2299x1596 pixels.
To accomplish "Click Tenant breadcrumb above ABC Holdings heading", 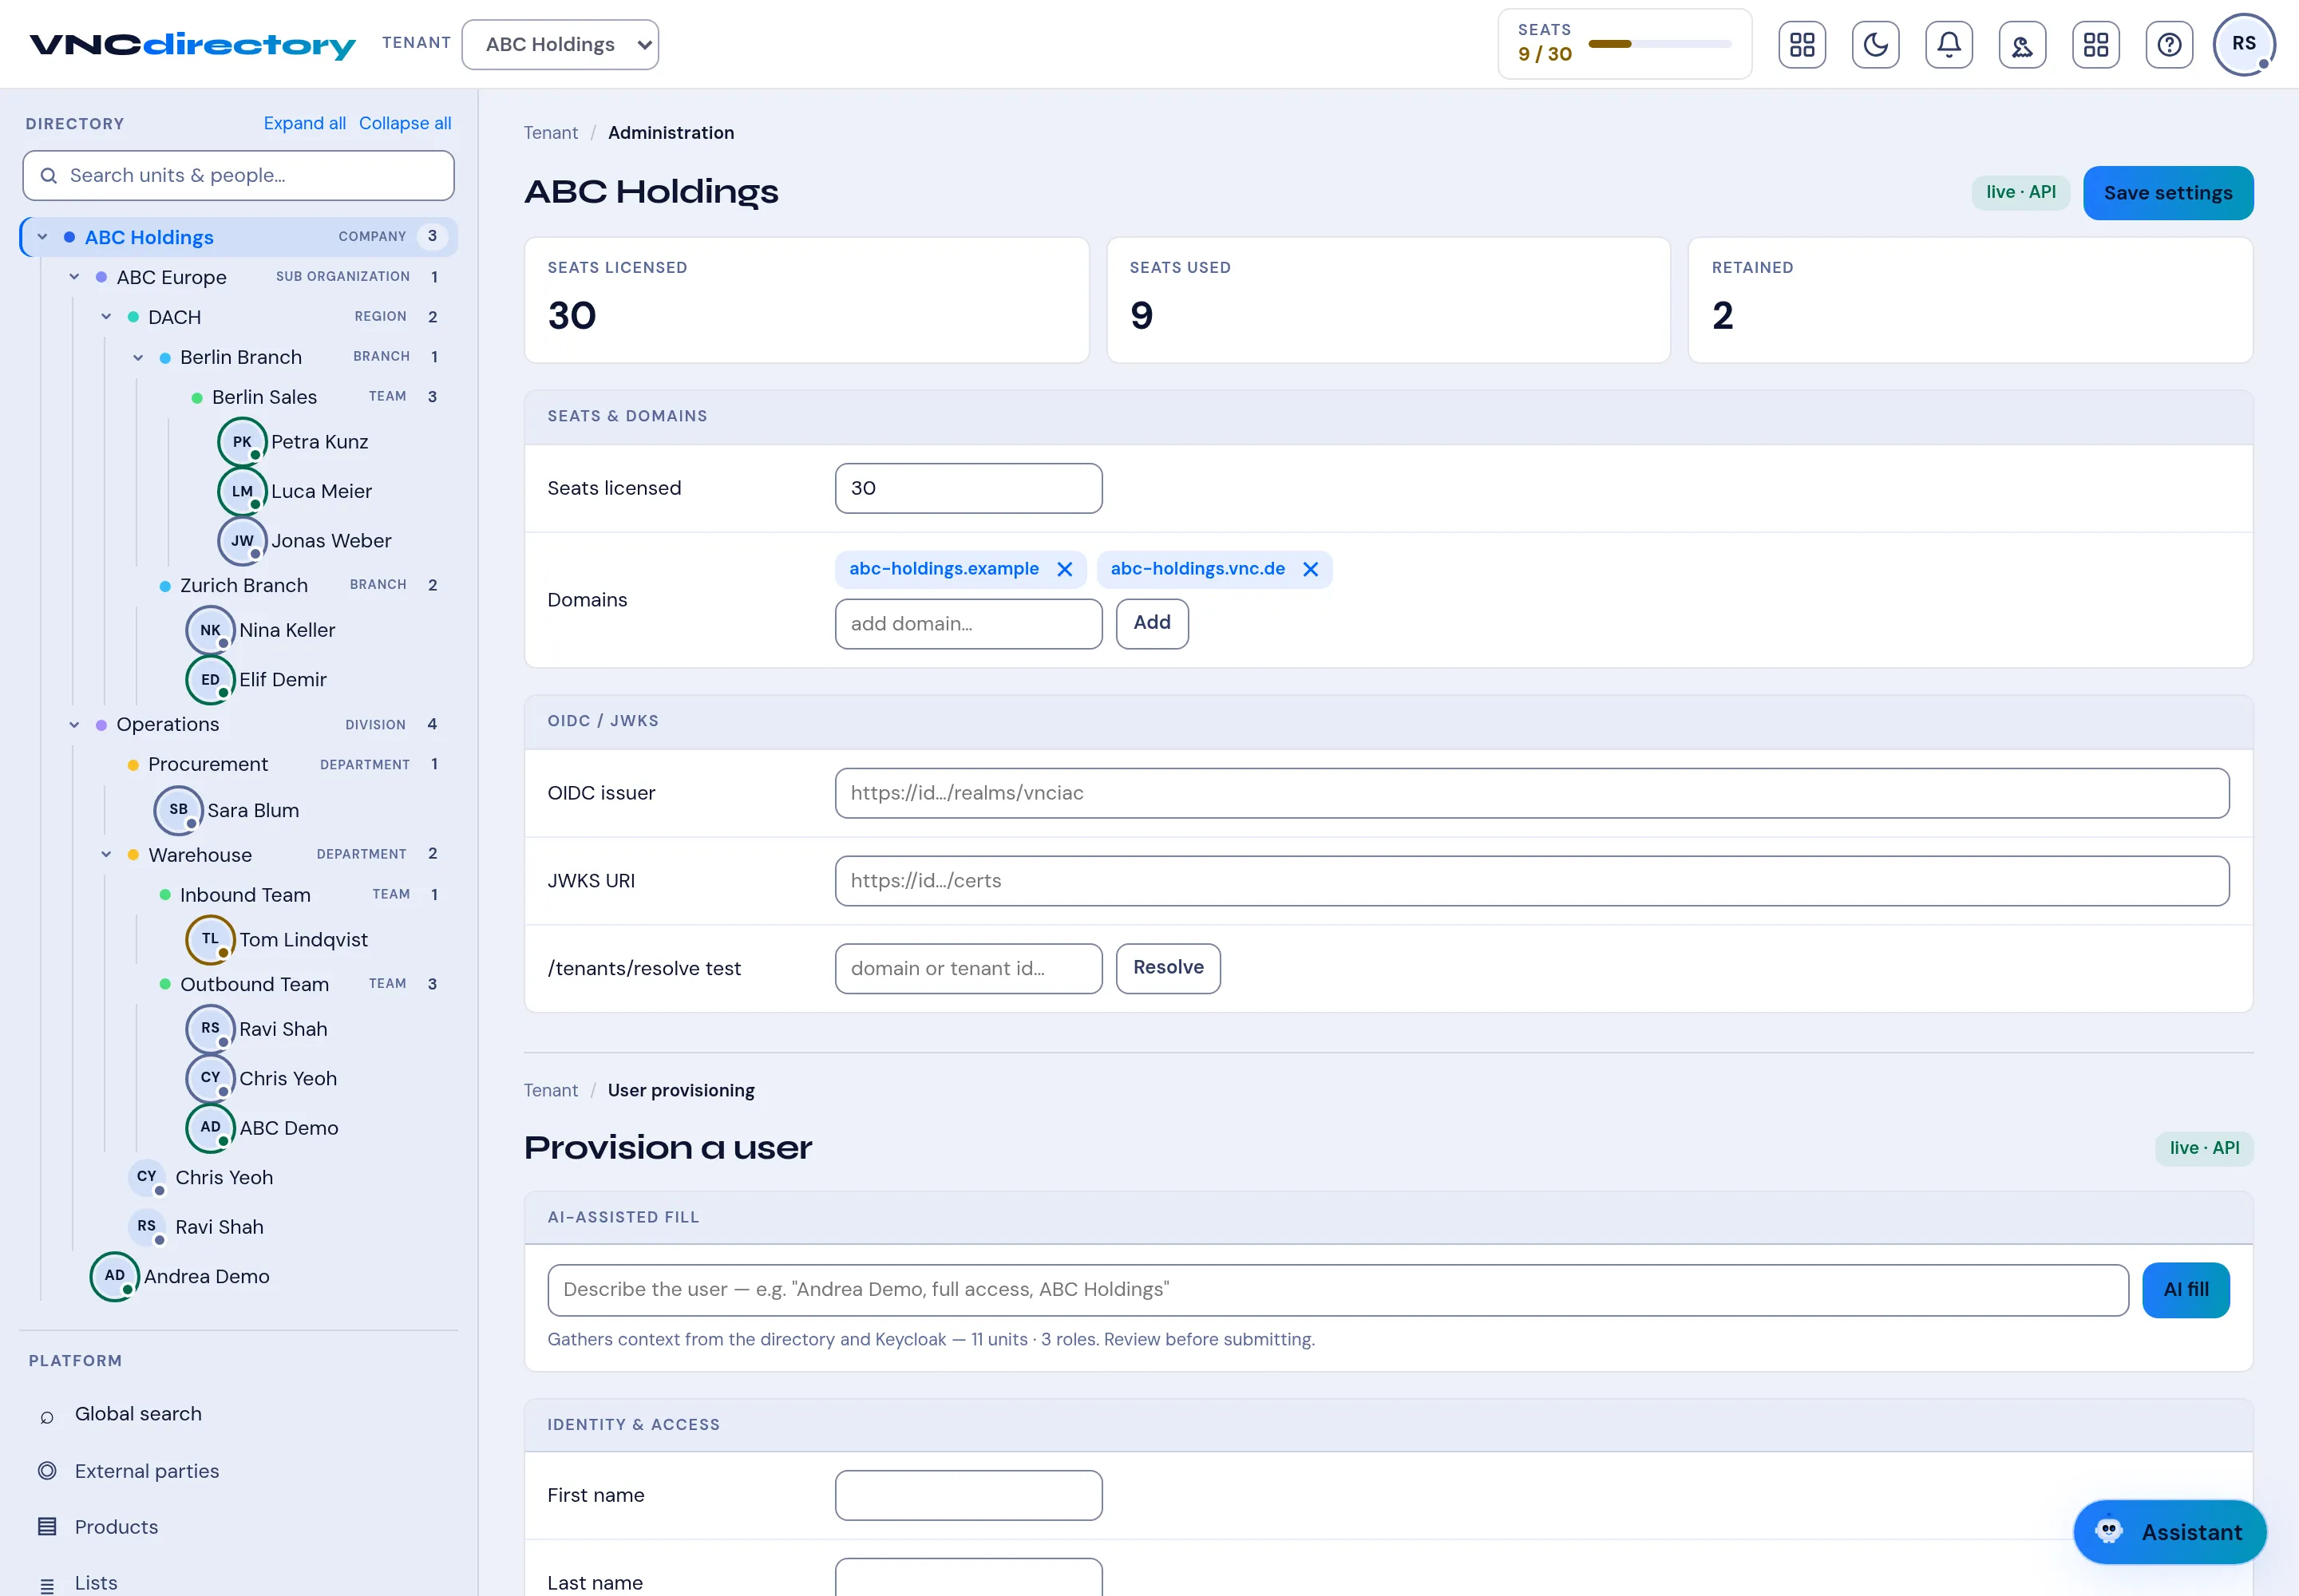I will [550, 133].
